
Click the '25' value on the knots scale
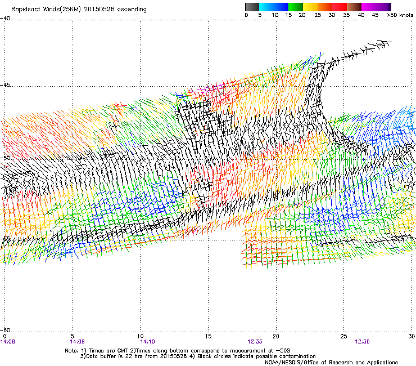coord(318,15)
